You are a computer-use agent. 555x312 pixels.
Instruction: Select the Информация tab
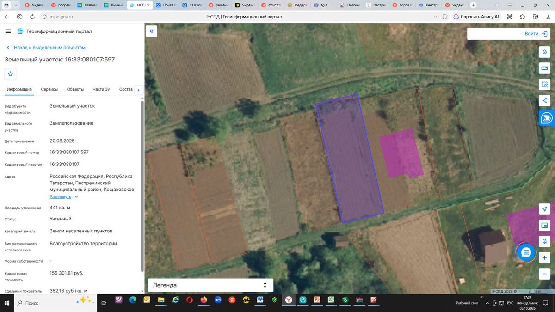coord(19,89)
